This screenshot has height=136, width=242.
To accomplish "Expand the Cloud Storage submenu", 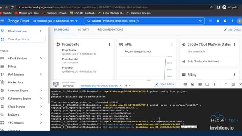I will coord(41,107).
